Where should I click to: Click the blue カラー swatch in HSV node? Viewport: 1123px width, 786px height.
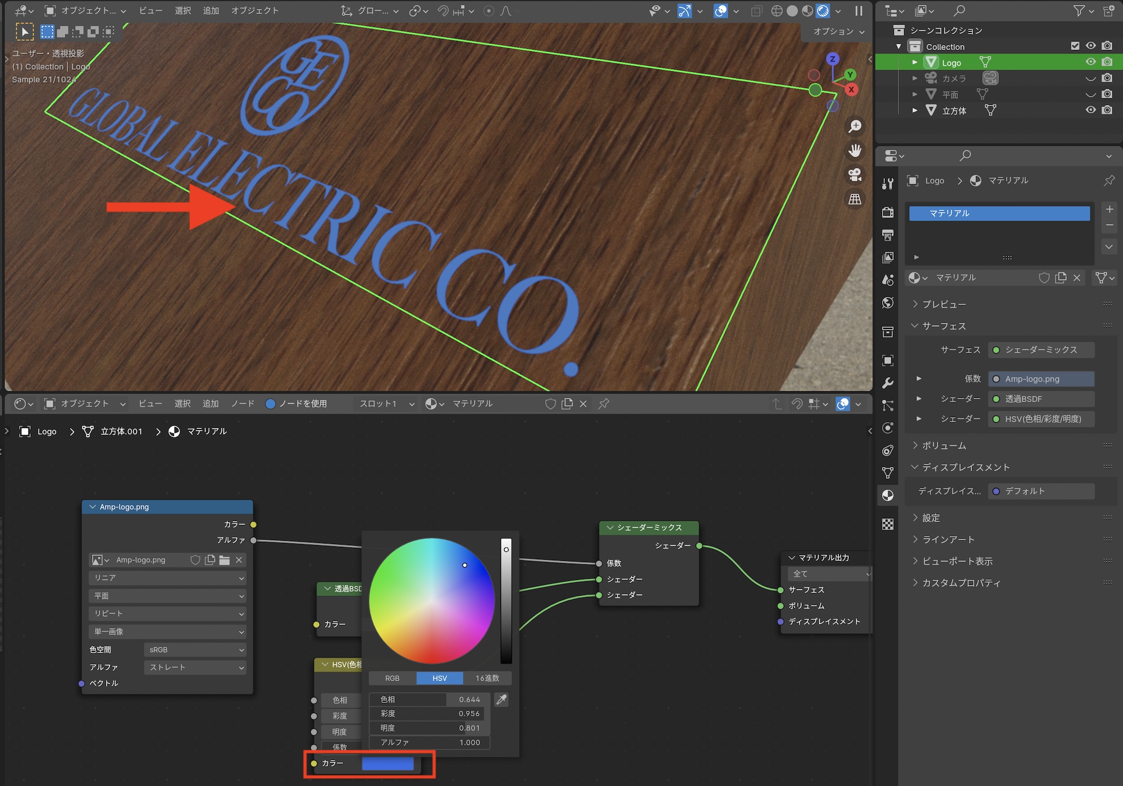pyautogui.click(x=387, y=764)
